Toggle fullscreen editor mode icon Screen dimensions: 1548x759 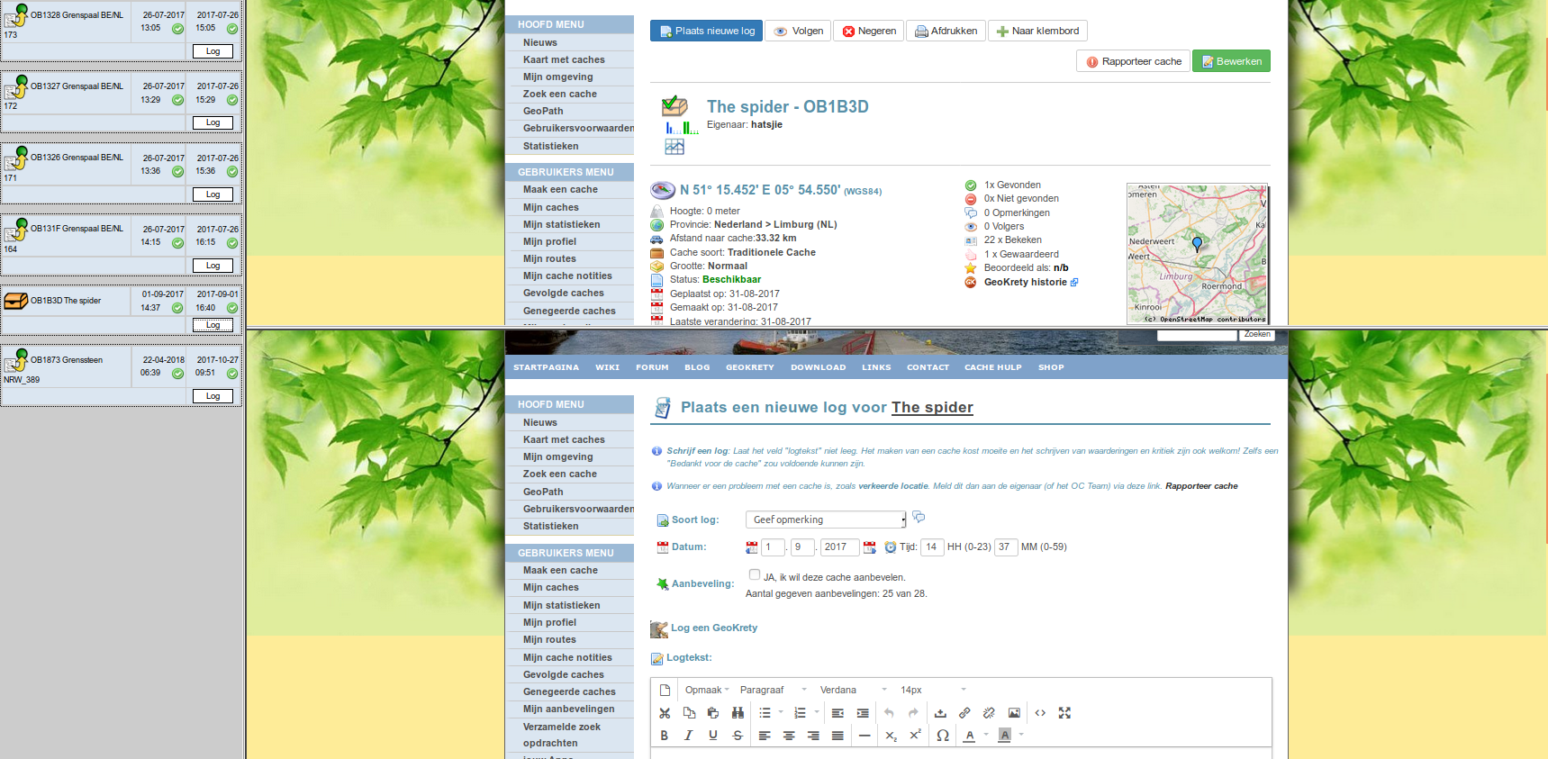(x=1064, y=713)
